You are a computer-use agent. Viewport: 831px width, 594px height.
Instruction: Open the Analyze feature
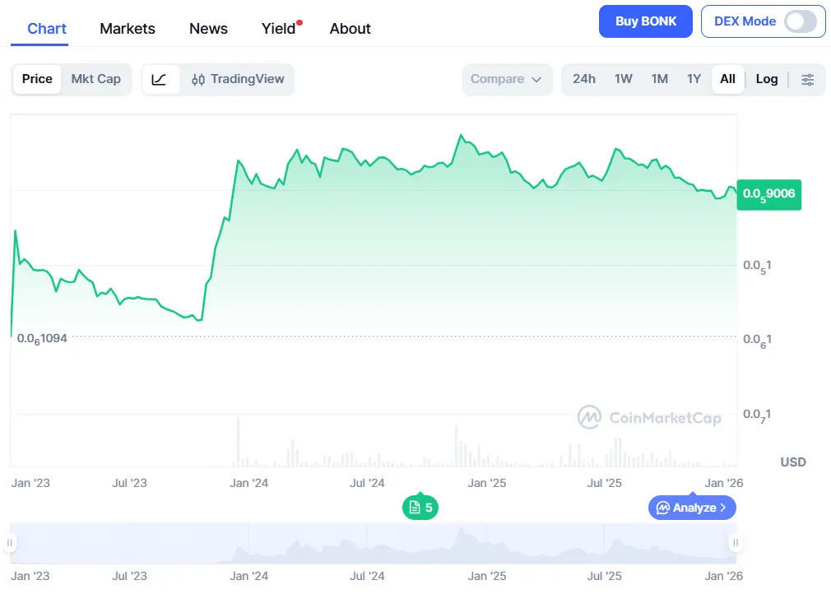coord(692,508)
